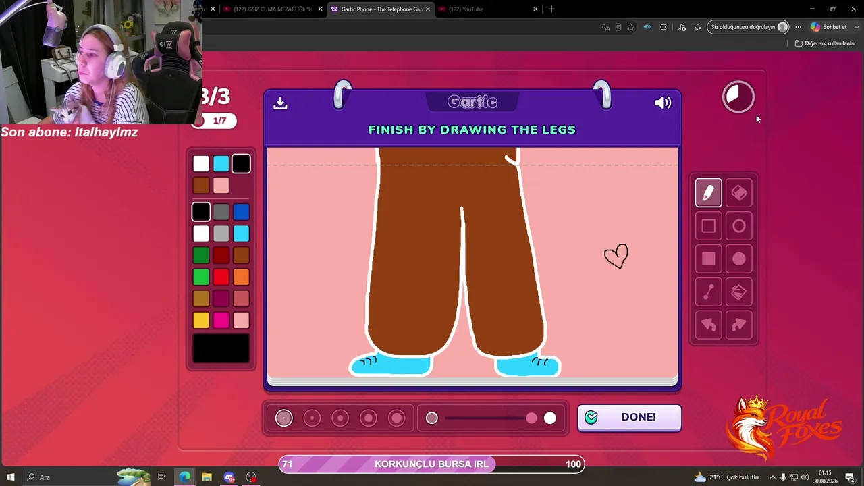Image resolution: width=864 pixels, height=486 pixels.
Task: Click the DONE! button
Action: (629, 417)
